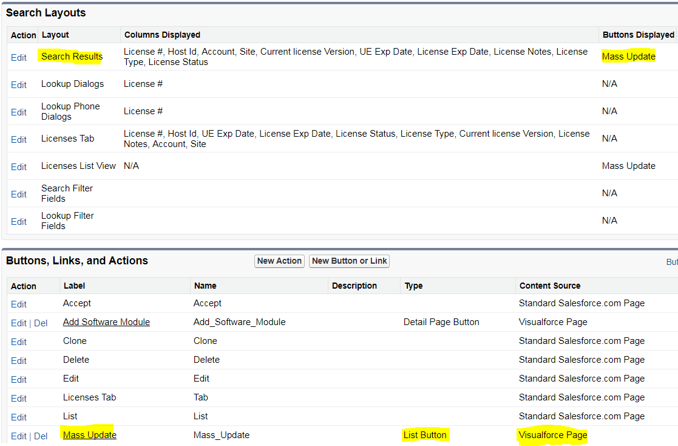Select the highlighted Search Results layout name
This screenshot has height=446, width=678.
(x=72, y=57)
